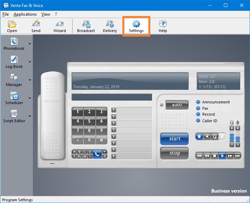Open the Scheduler sidebar icon
The image size is (250, 203).
click(14, 98)
